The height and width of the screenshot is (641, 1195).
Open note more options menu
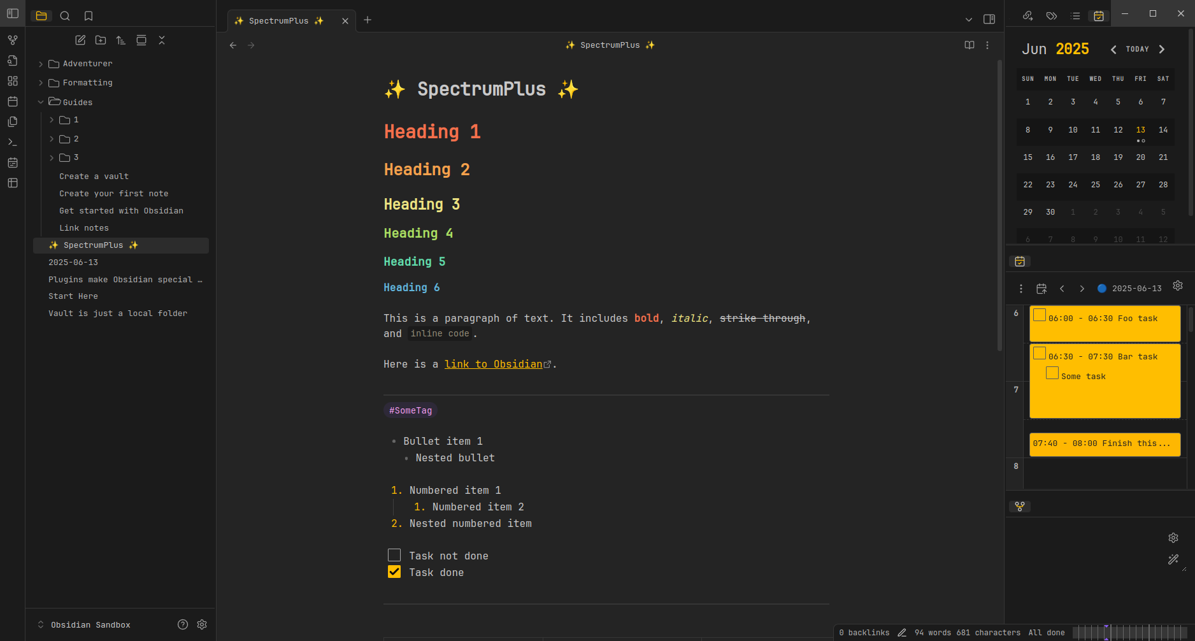pyautogui.click(x=987, y=45)
